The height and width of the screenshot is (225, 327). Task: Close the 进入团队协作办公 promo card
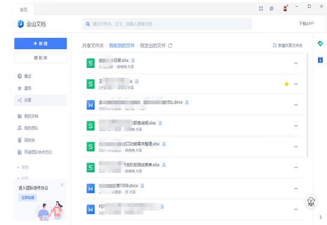(x=62, y=185)
